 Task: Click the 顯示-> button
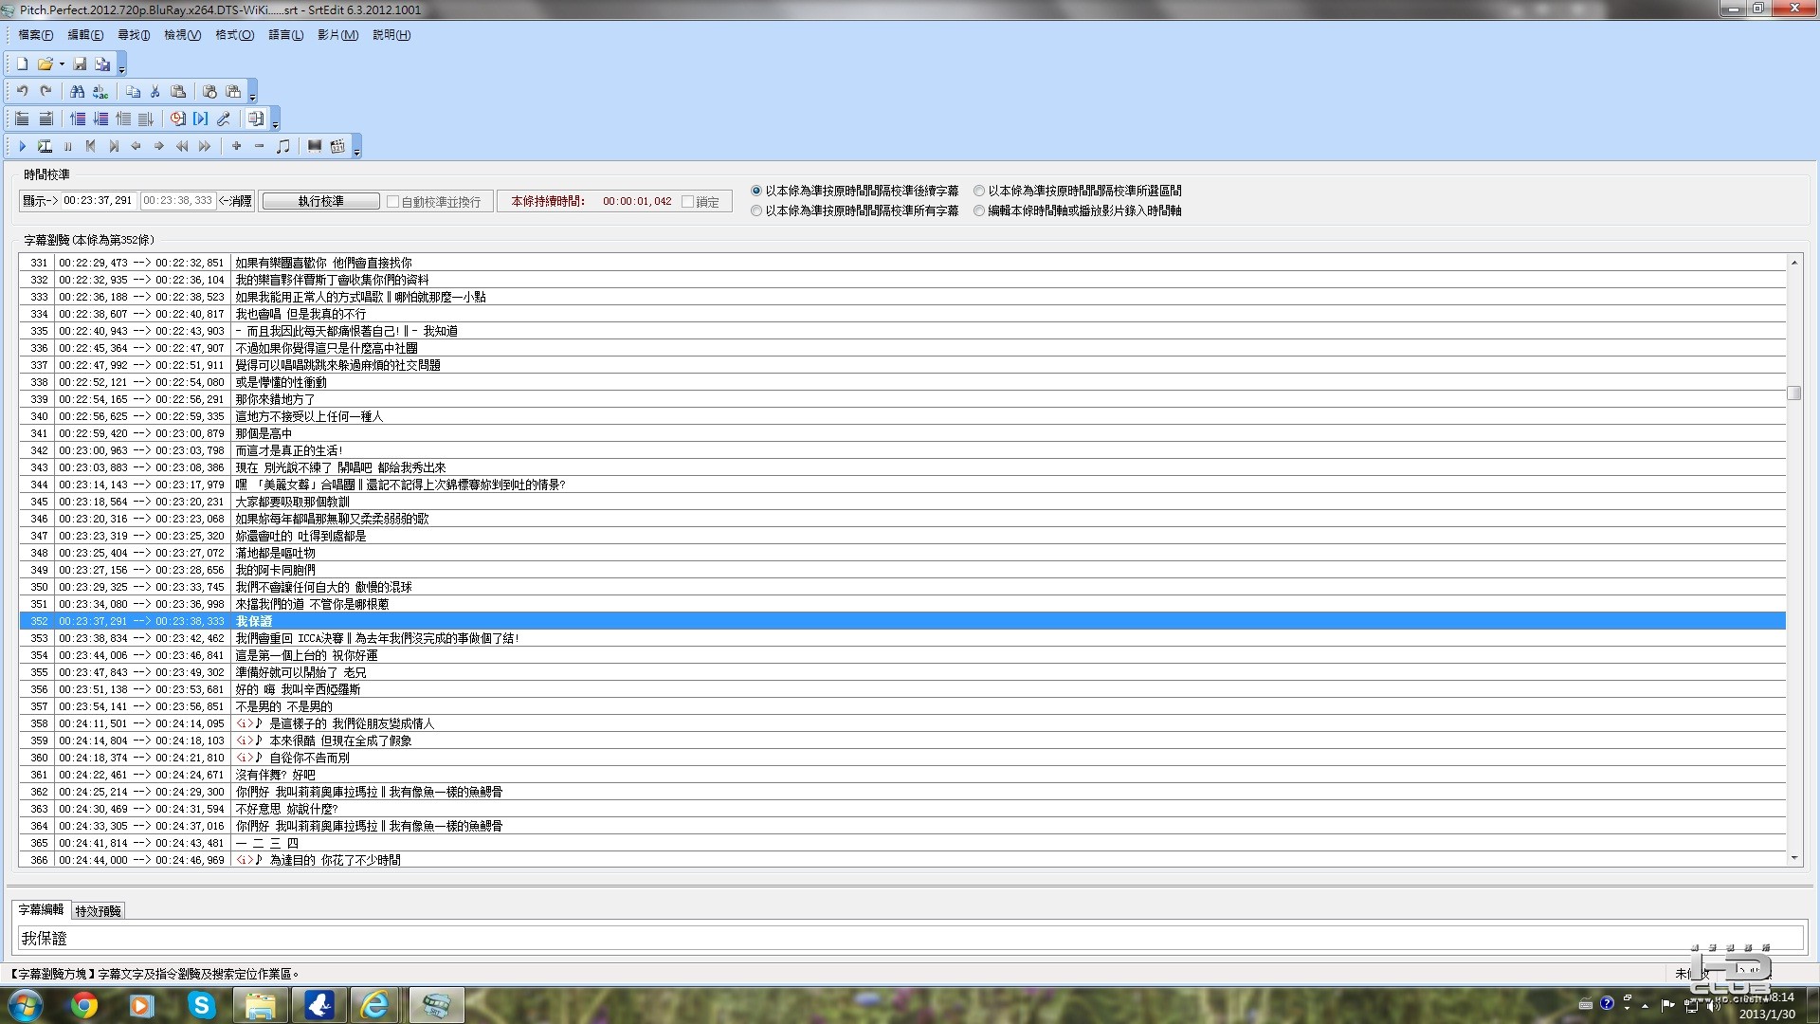click(40, 201)
